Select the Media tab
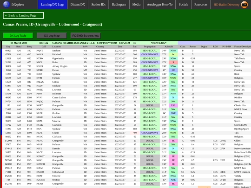The image size is (251, 188). 136,5
